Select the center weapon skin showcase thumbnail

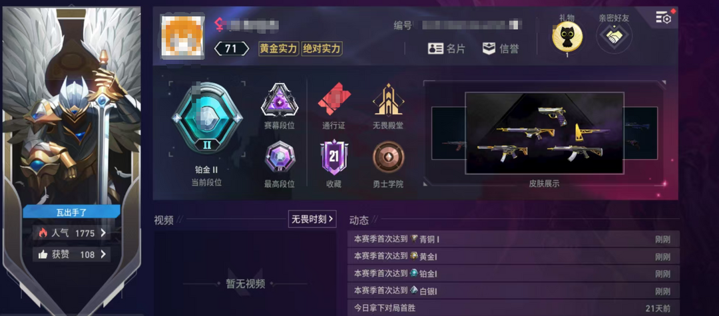pos(545,133)
